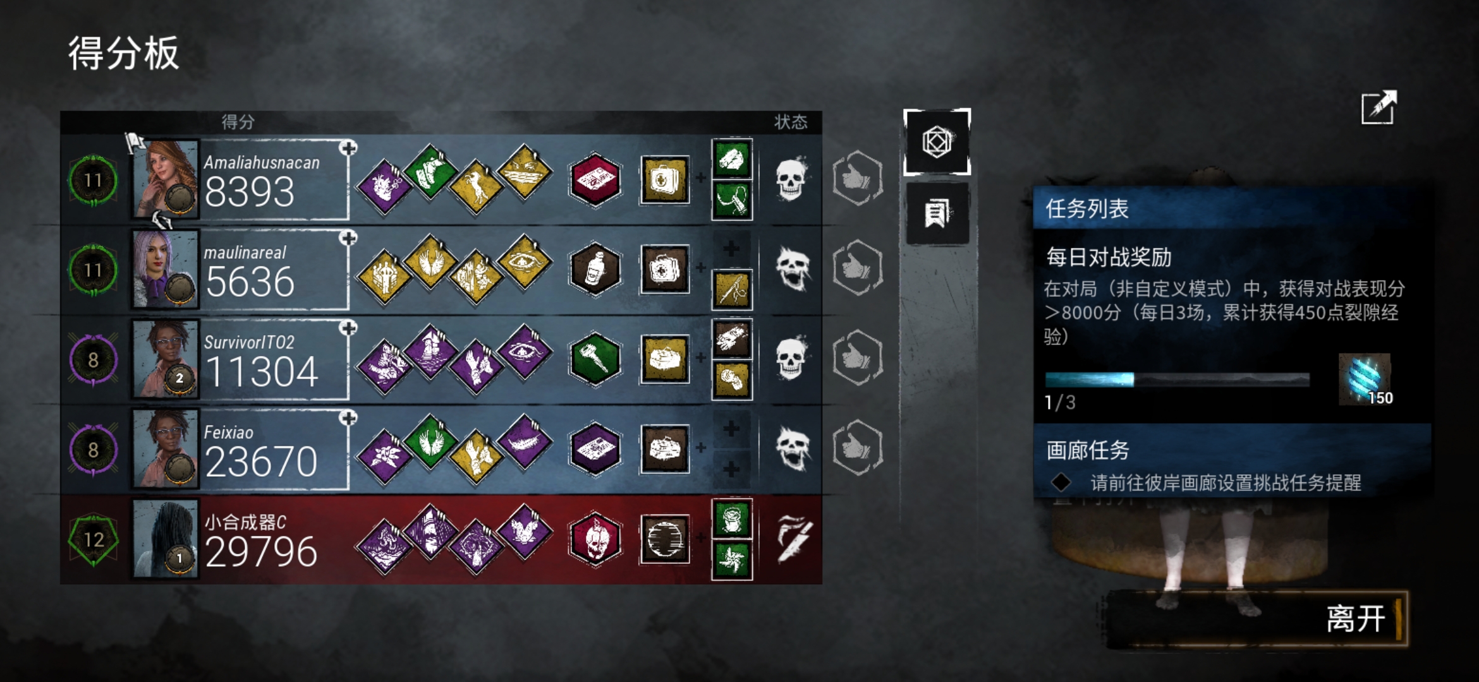Select Amaliahusnacan's medkit item icon
This screenshot has width=1479, height=682.
pos(664,180)
